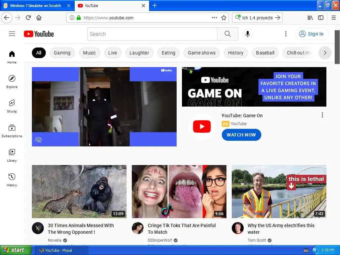The height and width of the screenshot is (255, 340).
Task: Open the YouTube: Game On ad title
Action: pos(242,116)
